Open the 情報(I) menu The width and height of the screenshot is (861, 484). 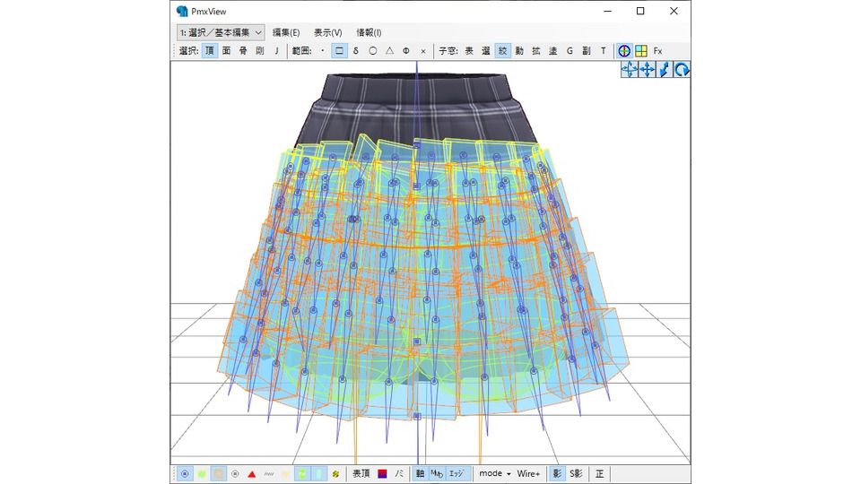369,32
